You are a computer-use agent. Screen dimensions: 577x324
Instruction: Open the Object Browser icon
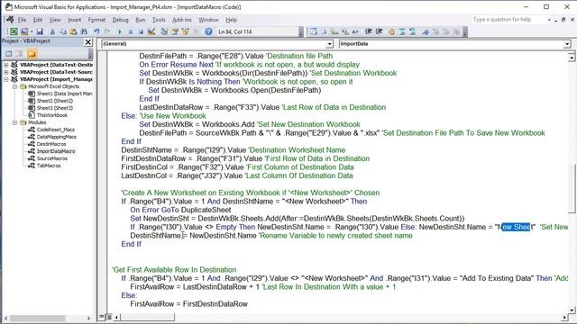click(x=185, y=31)
